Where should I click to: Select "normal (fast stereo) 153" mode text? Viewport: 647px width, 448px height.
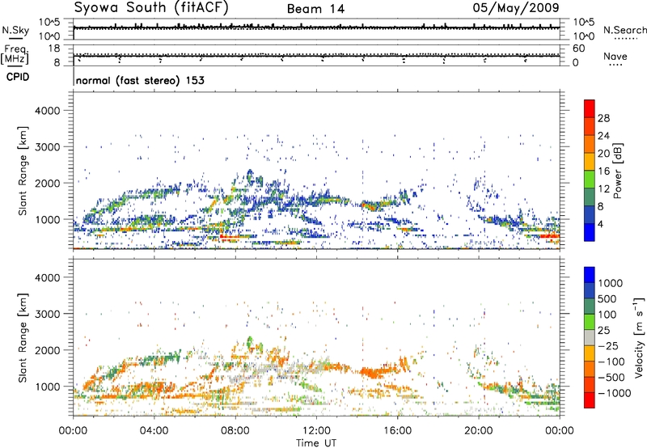point(140,80)
